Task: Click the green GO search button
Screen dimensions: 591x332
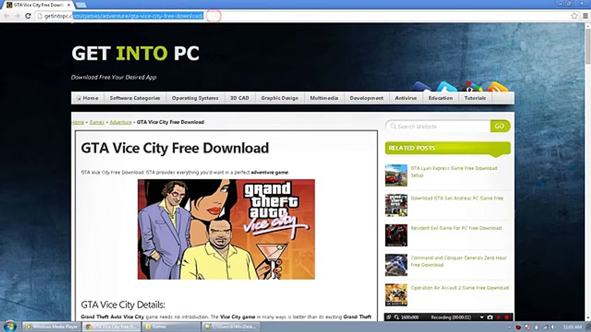Action: pyautogui.click(x=500, y=126)
